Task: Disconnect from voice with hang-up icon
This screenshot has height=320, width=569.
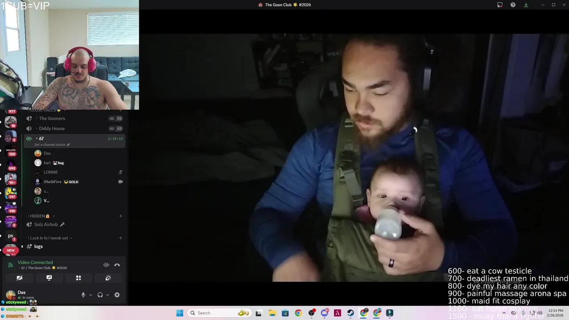Action: [x=117, y=265]
